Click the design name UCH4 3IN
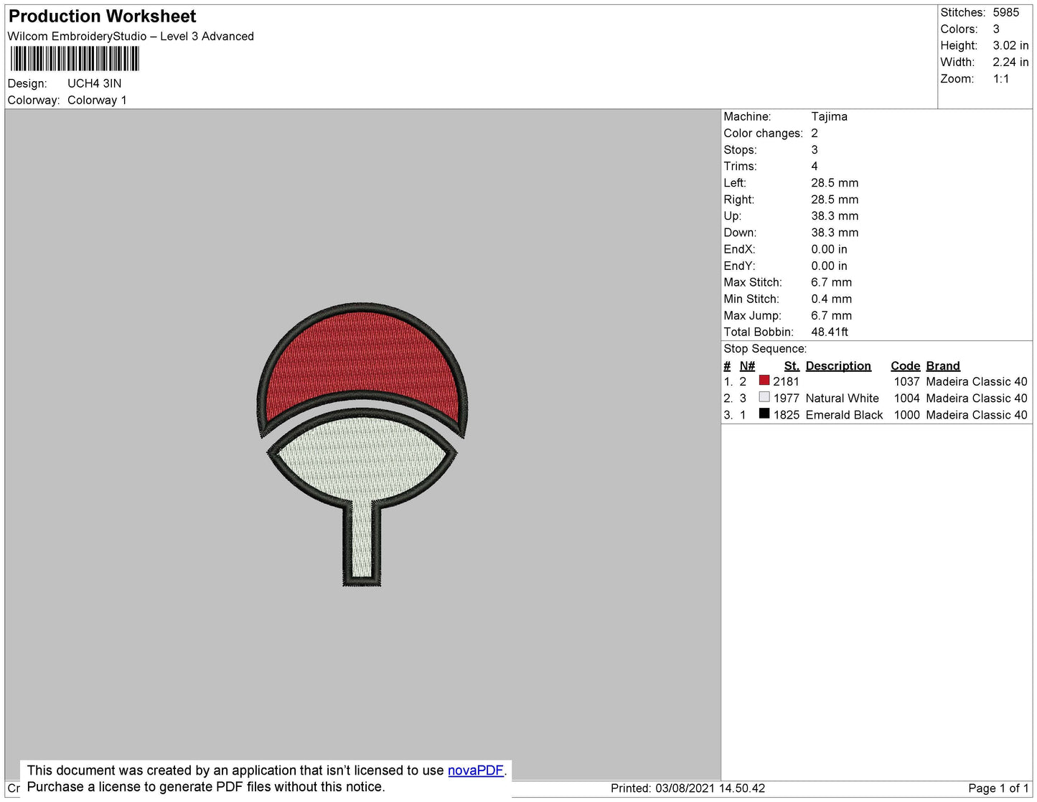1037x802 pixels. [x=95, y=83]
